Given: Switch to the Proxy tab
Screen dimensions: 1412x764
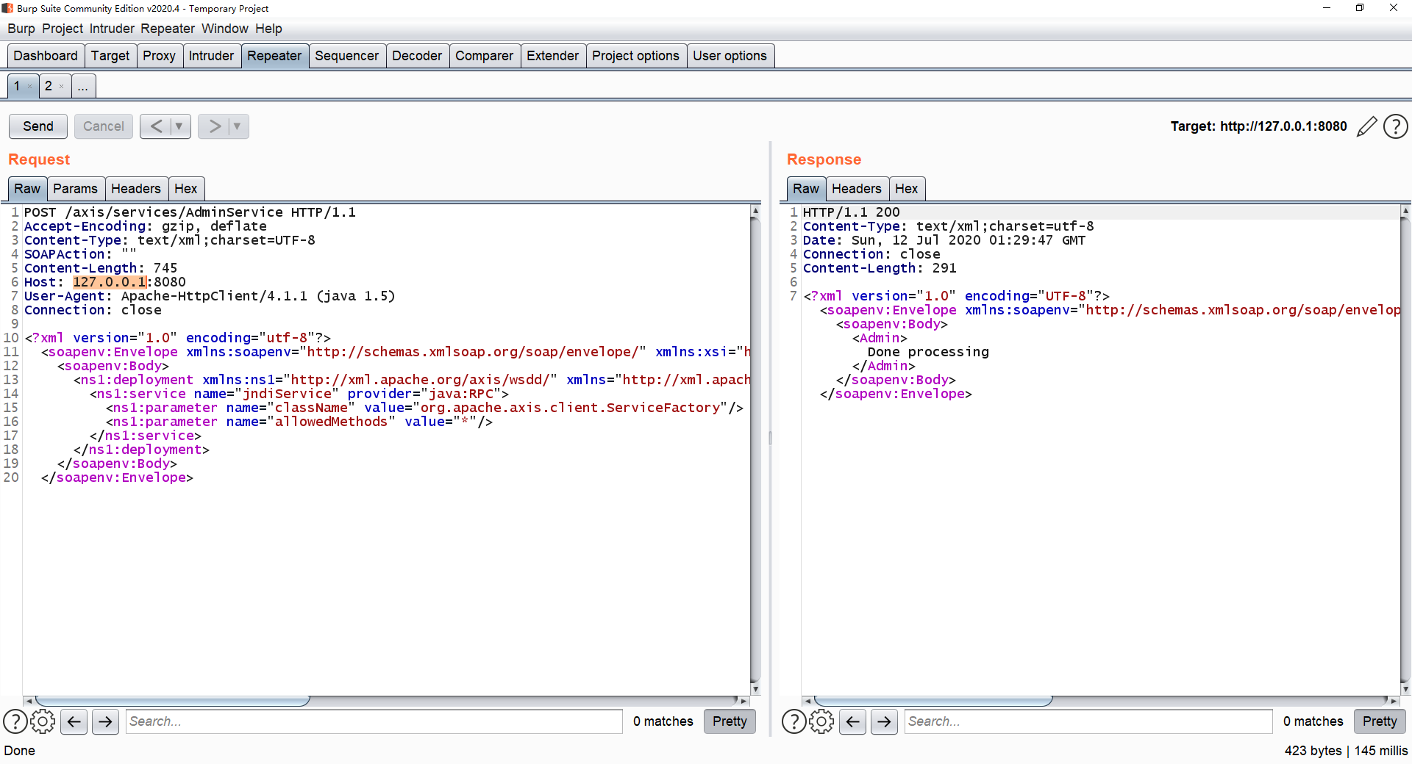Looking at the screenshot, I should click(x=159, y=56).
